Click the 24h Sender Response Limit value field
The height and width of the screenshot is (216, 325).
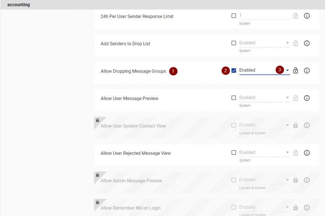pos(264,16)
